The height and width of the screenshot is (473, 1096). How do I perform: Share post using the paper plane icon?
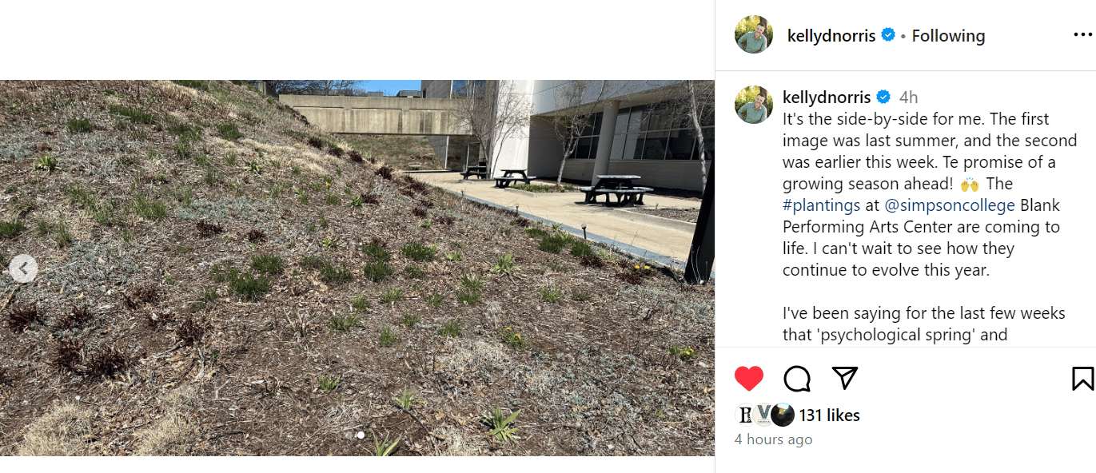(845, 377)
